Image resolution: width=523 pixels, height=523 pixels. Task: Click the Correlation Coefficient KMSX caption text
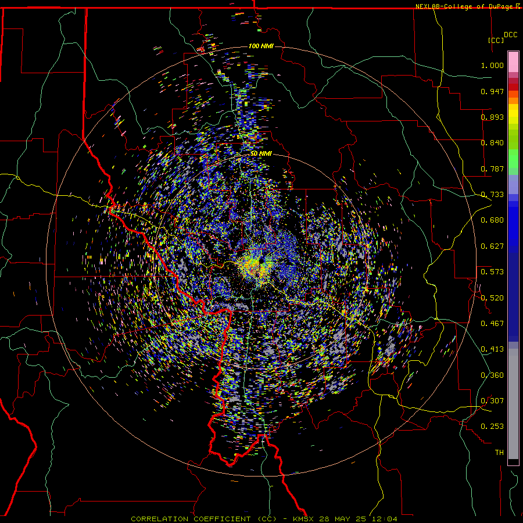[264, 519]
